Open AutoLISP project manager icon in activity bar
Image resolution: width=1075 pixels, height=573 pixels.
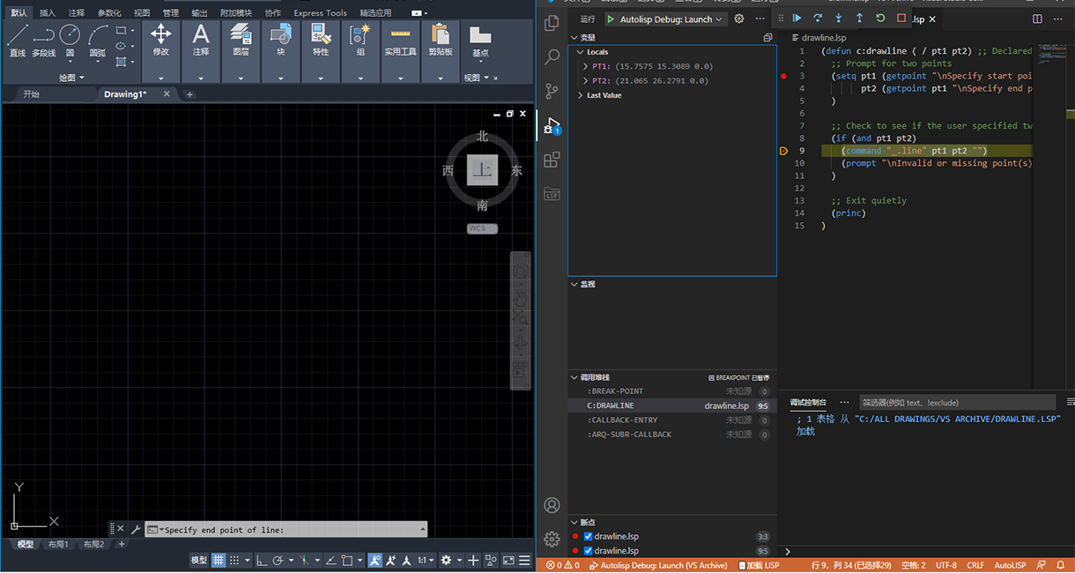[x=552, y=193]
